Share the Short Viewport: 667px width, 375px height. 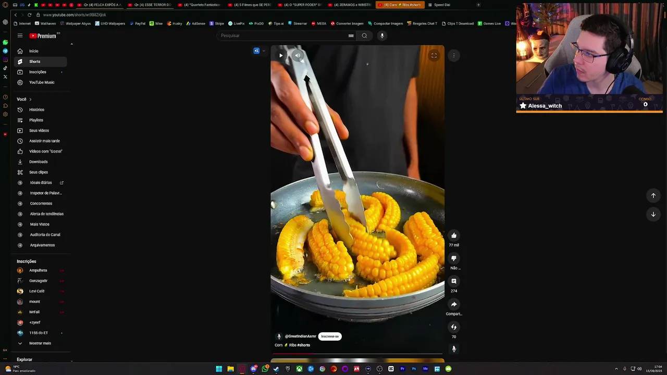(454, 304)
